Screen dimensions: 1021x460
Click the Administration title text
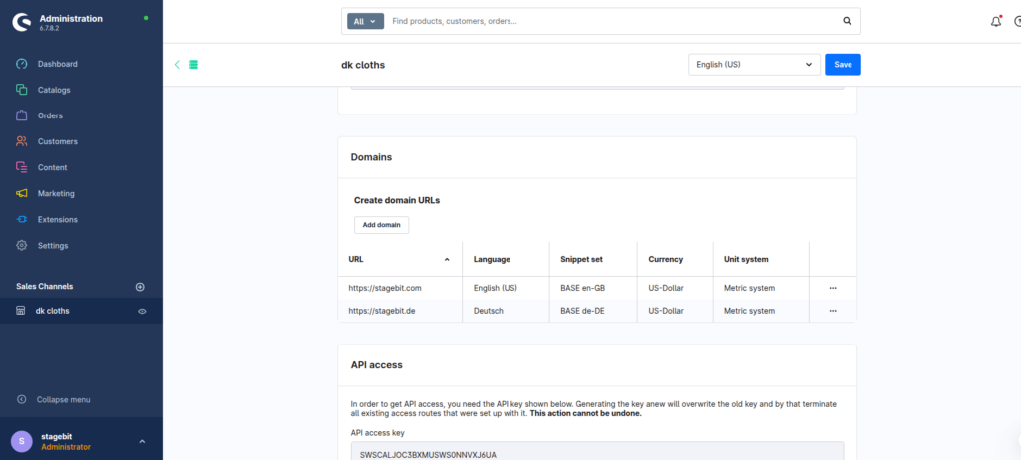pyautogui.click(x=71, y=19)
